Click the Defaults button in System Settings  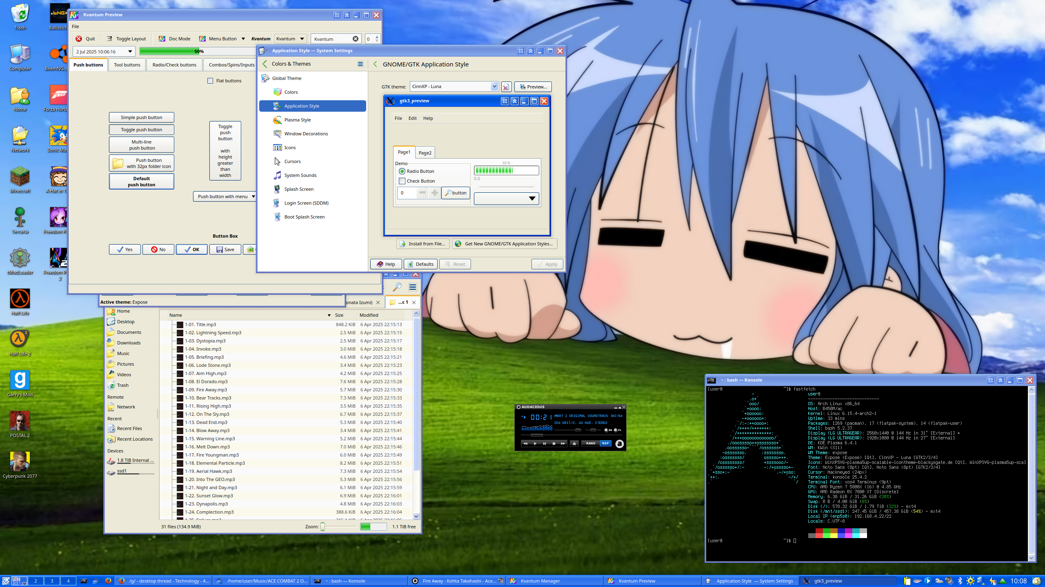(x=420, y=264)
